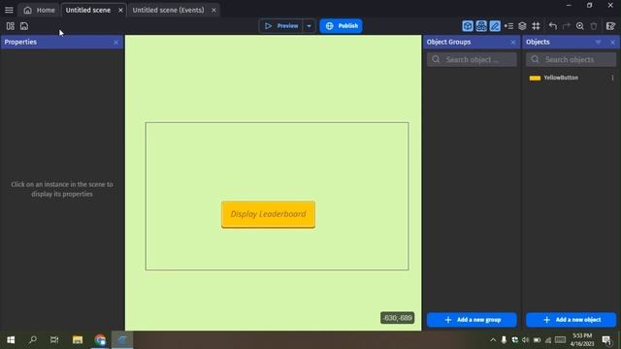Open the Windows Start menu

point(11,339)
